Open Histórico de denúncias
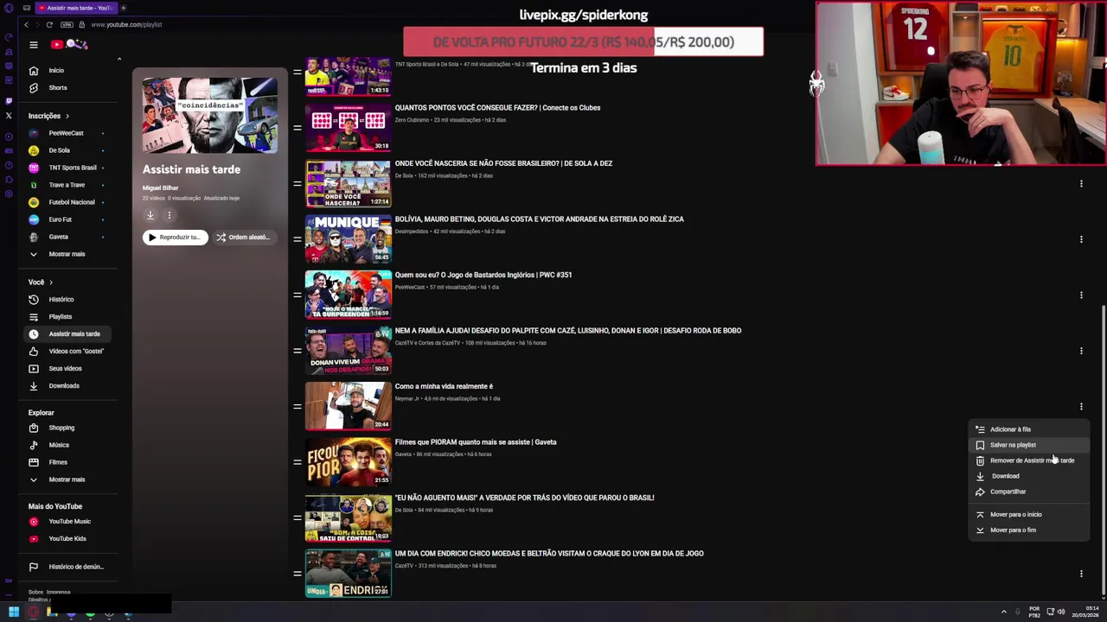Screen dimensions: 1107x622 pyautogui.click(x=66, y=567)
